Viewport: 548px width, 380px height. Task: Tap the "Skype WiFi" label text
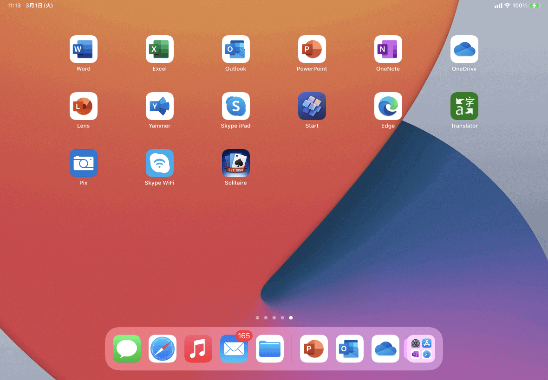159,183
